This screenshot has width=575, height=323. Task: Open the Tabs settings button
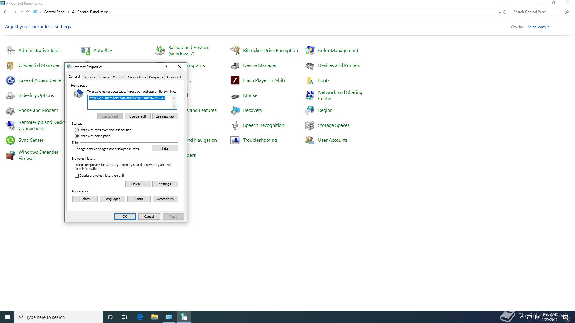tap(165, 148)
